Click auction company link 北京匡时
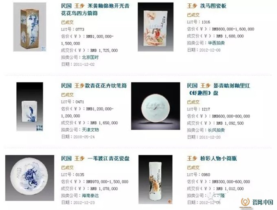The image size is (277, 210). click(x=90, y=57)
